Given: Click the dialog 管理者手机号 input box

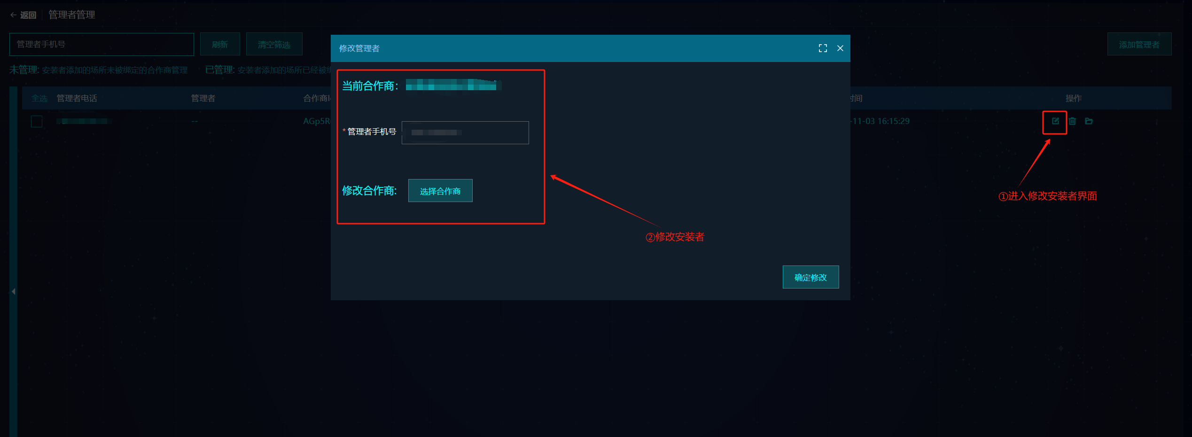Looking at the screenshot, I should [x=465, y=133].
